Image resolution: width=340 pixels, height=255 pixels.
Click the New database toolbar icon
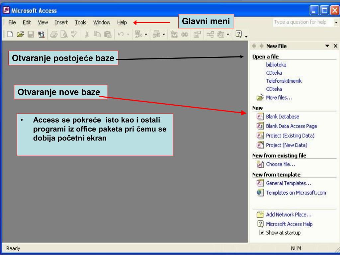(x=10, y=34)
